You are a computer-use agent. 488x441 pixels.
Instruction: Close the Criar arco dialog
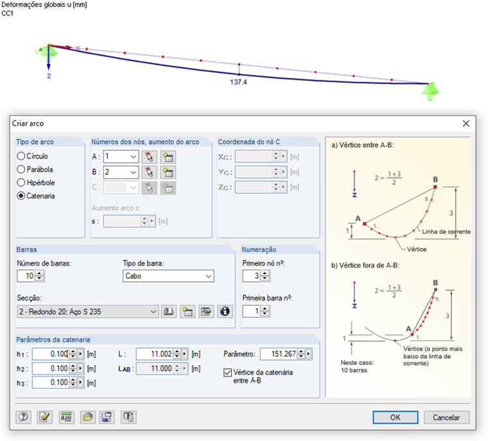[x=466, y=123]
